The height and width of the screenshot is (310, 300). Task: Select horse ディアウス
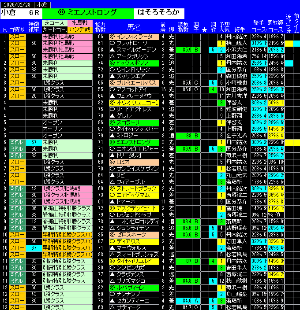[x=134, y=241]
